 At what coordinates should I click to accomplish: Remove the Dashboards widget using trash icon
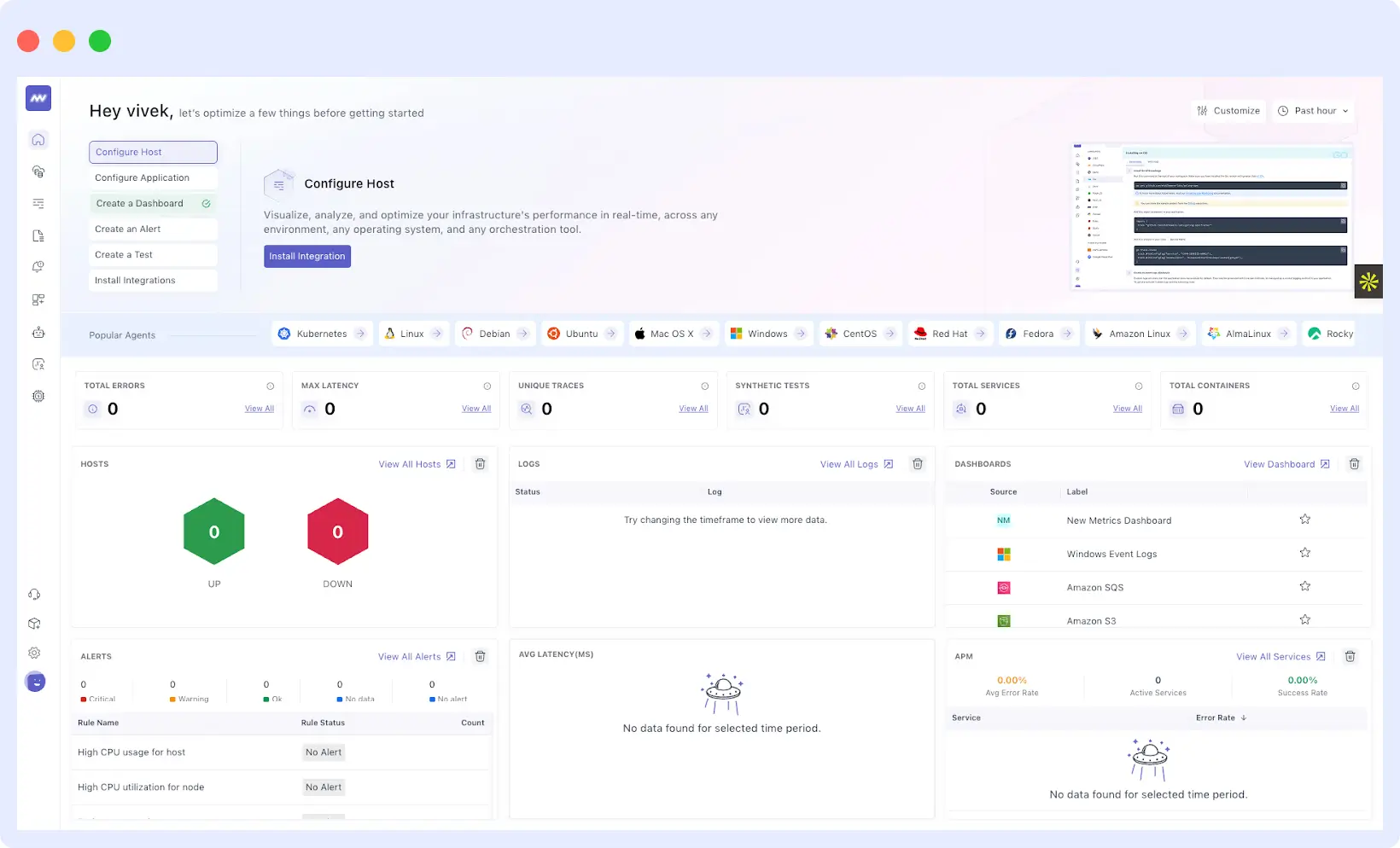click(x=1354, y=464)
